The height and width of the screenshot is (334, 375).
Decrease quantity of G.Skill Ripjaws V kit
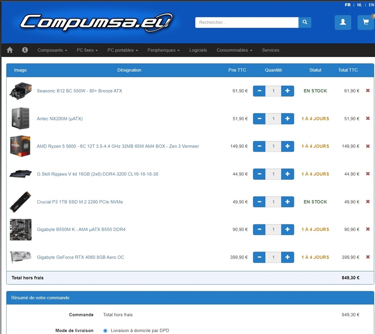coord(259,174)
